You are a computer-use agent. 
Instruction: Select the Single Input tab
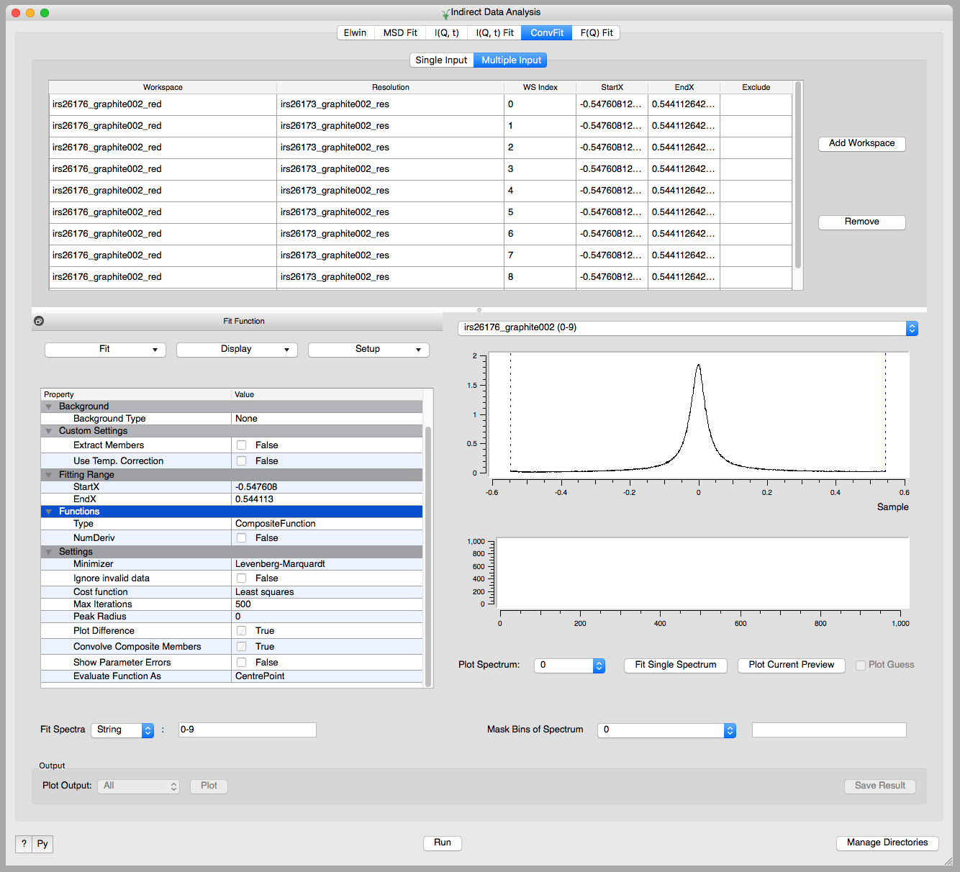(441, 60)
